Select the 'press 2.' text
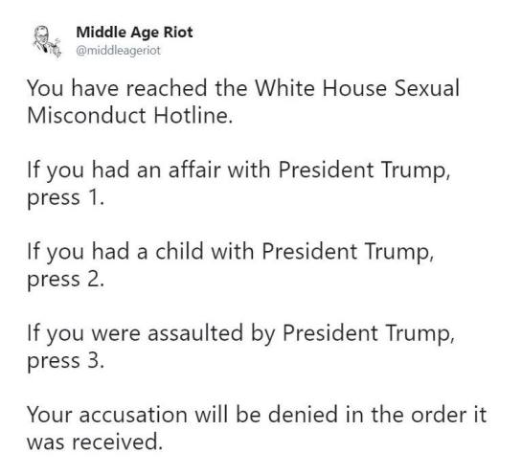This screenshot has width=522, height=476. tap(65, 280)
